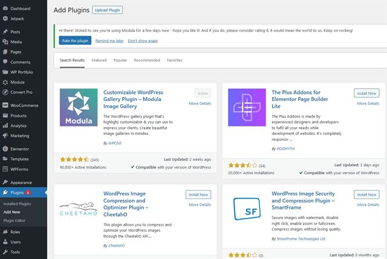The height and width of the screenshot is (259, 387).
Task: Open More Details for CheetahO plugin
Action: [x=200, y=205]
